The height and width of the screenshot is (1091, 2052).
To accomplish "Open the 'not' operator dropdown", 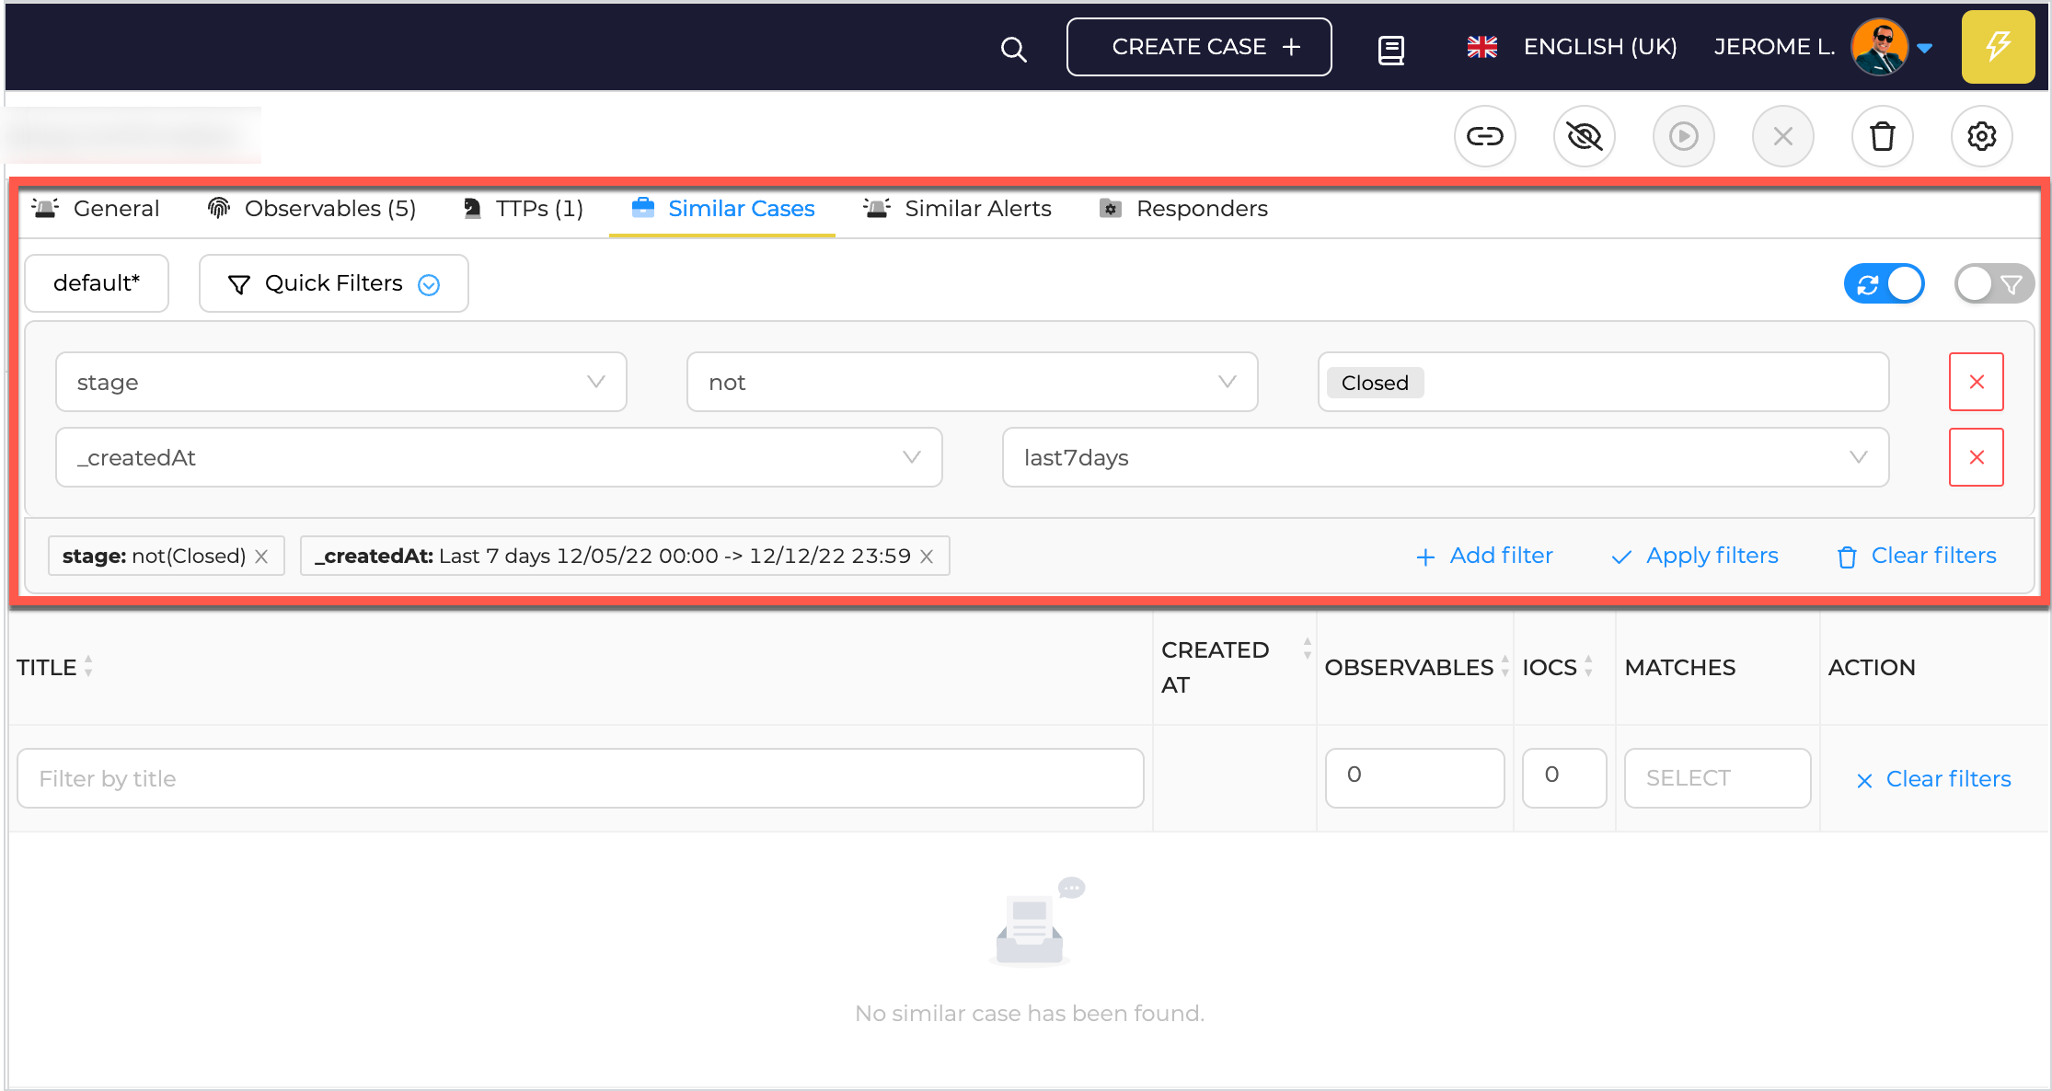I will coord(972,382).
